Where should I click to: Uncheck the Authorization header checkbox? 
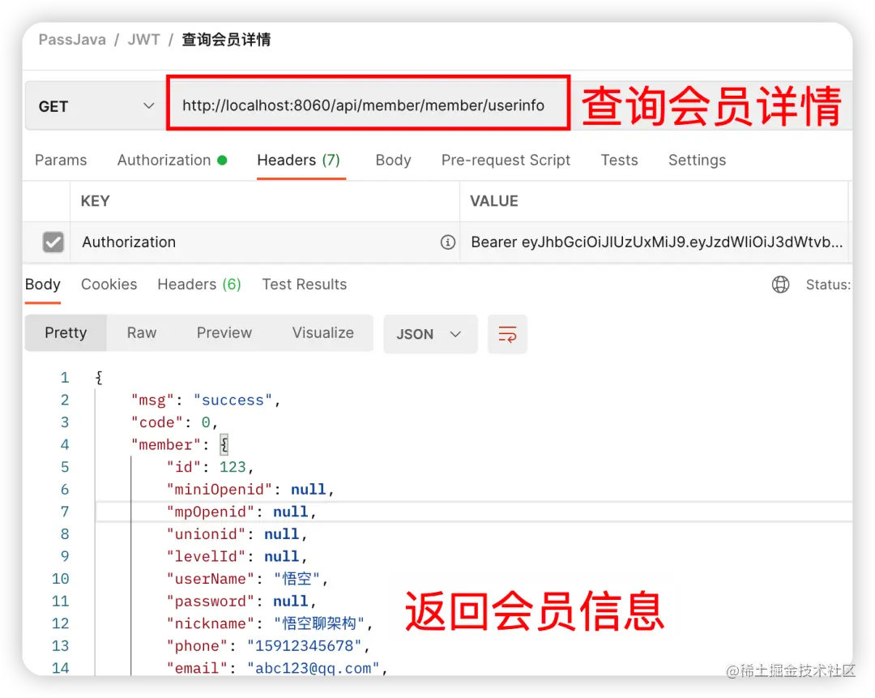[53, 242]
